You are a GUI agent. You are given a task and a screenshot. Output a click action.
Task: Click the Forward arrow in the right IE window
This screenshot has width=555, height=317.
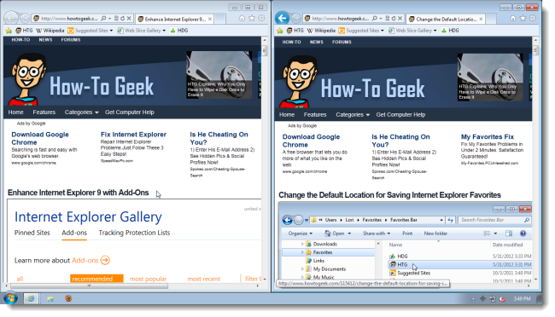click(x=296, y=18)
